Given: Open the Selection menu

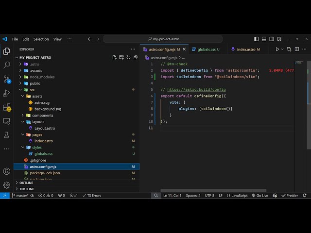Looking at the screenshot, I should click(x=41, y=39).
